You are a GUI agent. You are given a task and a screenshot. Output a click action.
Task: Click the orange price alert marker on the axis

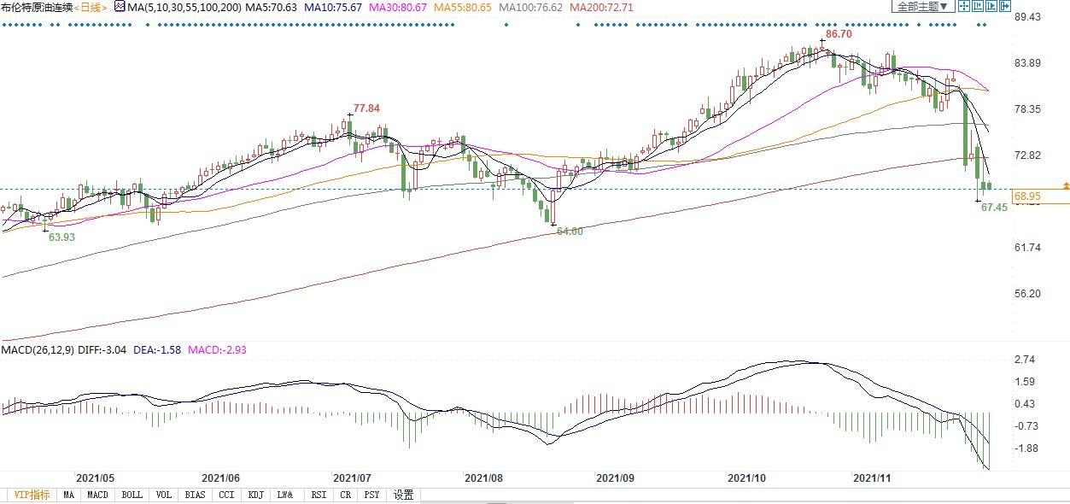(x=1065, y=185)
